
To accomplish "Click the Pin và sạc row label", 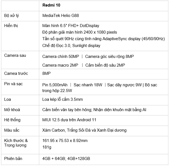I will tap(14, 84).
